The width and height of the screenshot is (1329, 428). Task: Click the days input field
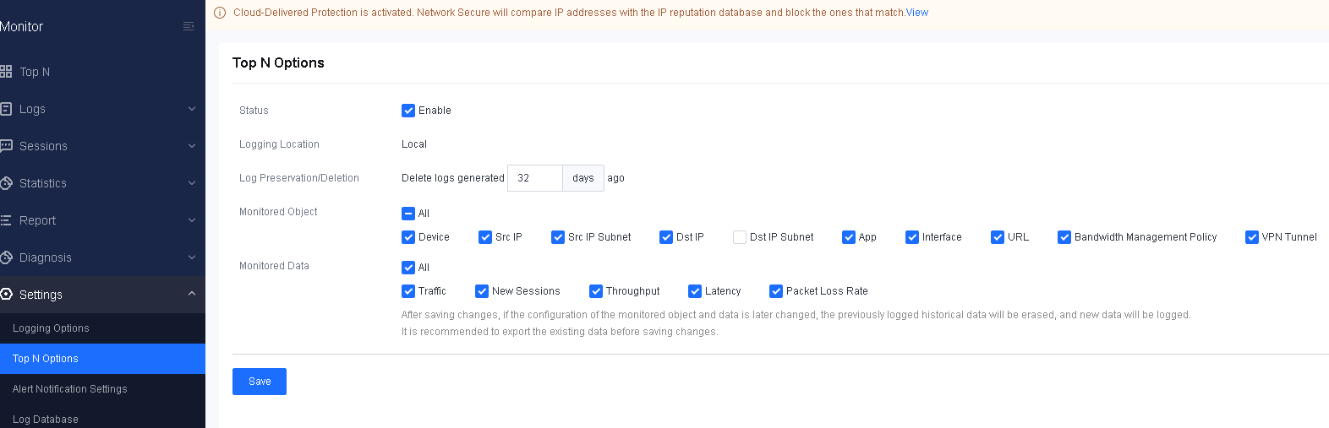coord(534,178)
